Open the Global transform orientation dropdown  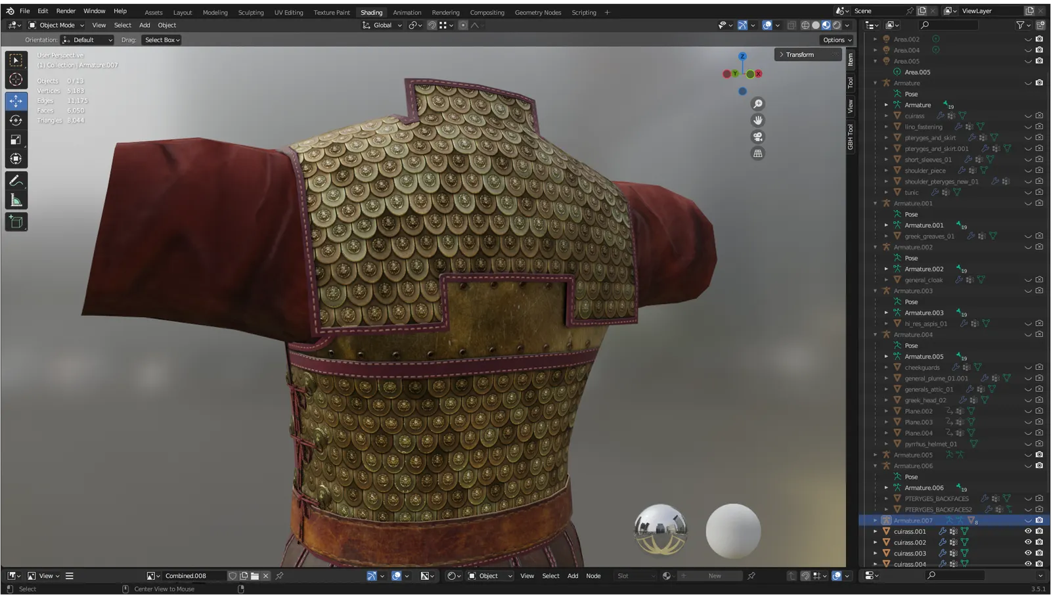coord(382,25)
